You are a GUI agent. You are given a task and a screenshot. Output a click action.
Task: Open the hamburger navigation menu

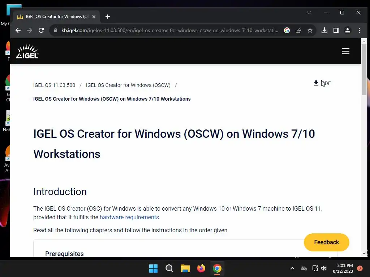tap(346, 51)
